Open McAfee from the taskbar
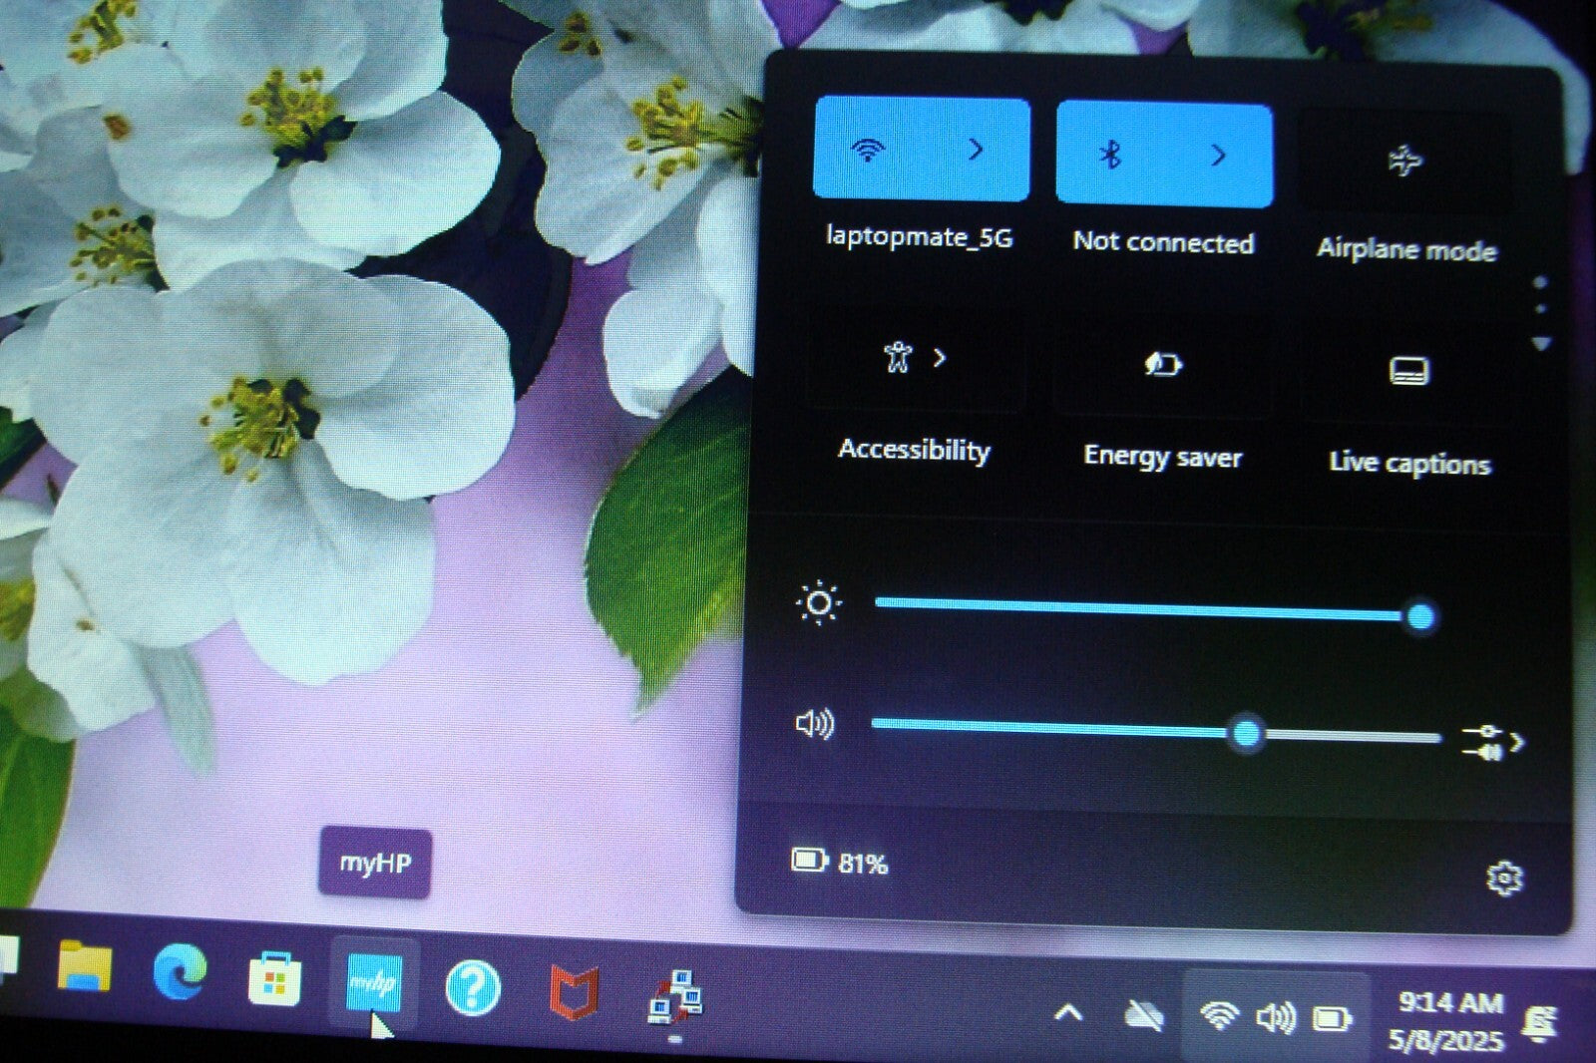The image size is (1596, 1063). pyautogui.click(x=574, y=992)
